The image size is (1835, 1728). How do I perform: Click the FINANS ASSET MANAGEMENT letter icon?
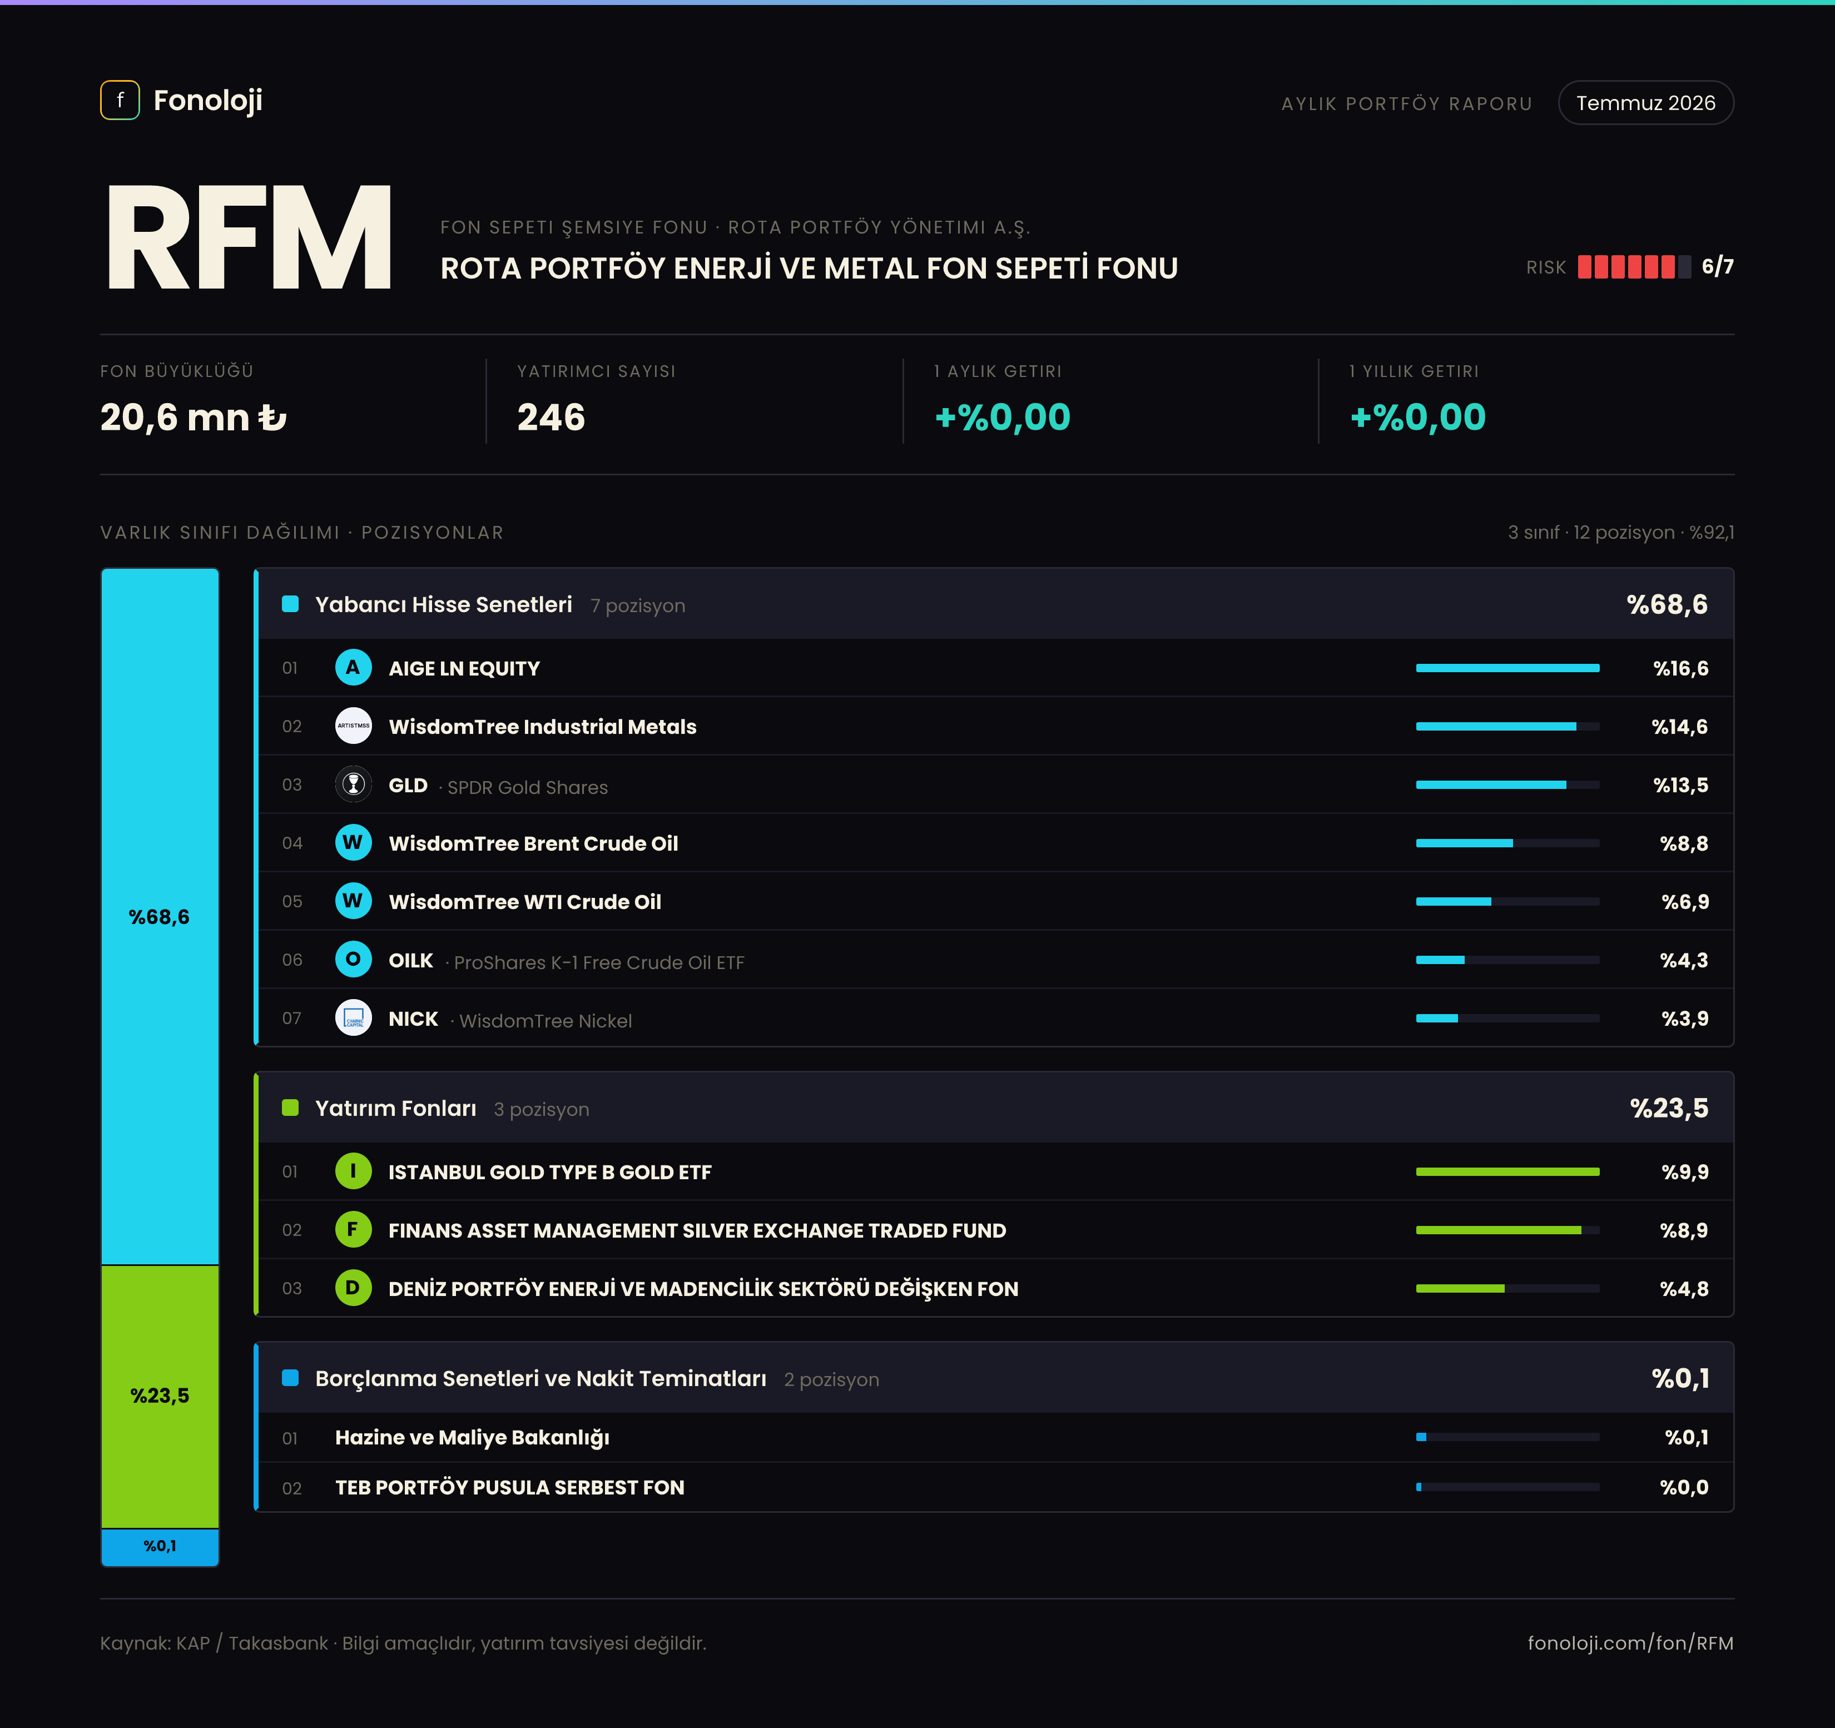coord(353,1229)
